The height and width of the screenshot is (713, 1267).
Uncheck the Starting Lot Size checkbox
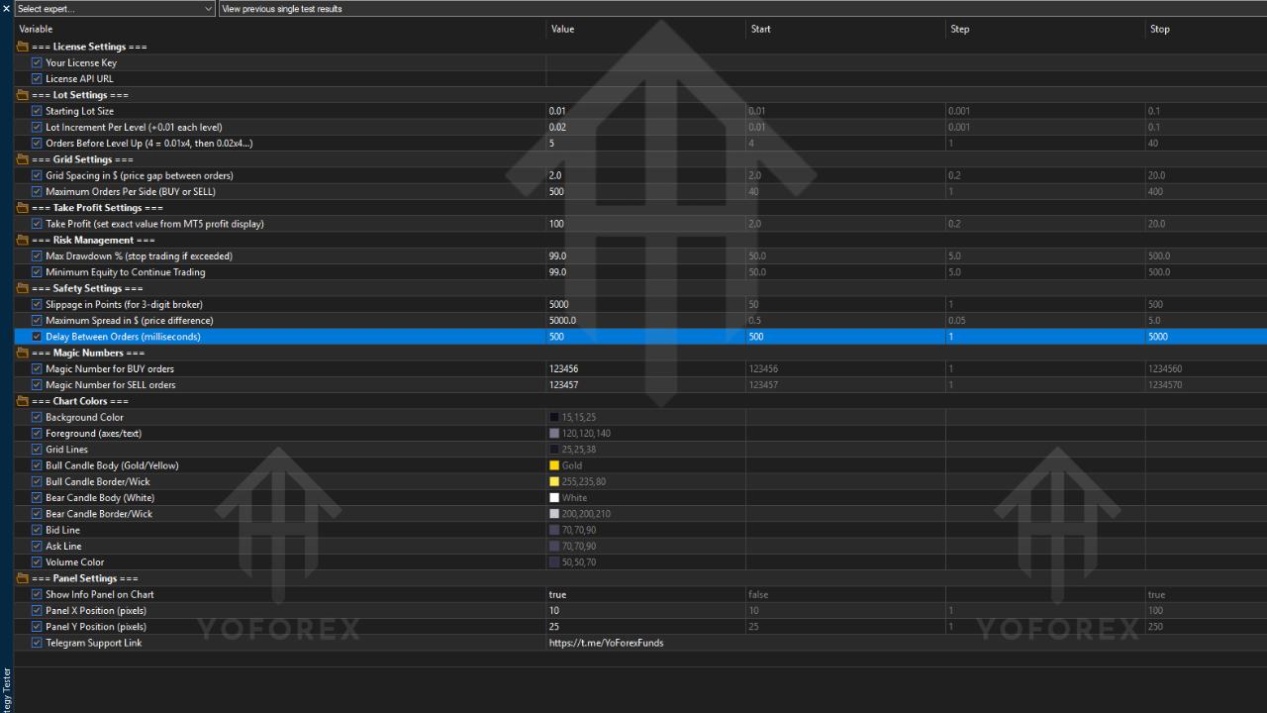[37, 111]
